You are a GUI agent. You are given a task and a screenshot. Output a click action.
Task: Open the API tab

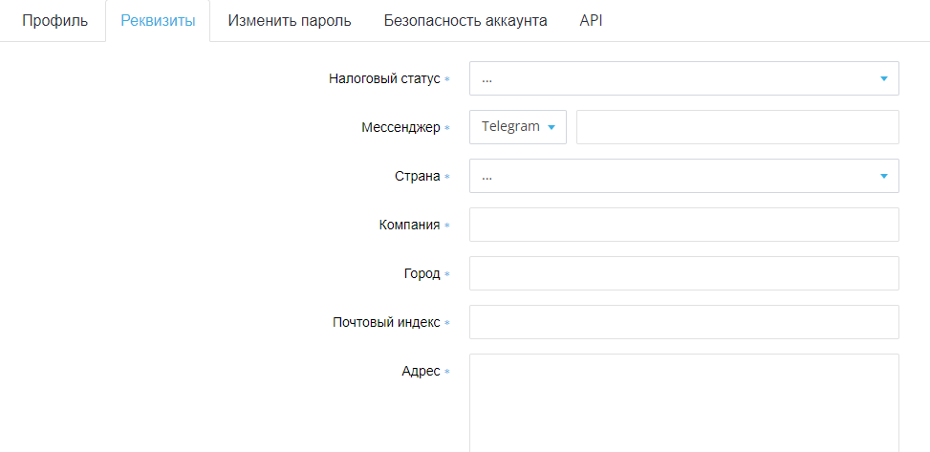pos(591,21)
